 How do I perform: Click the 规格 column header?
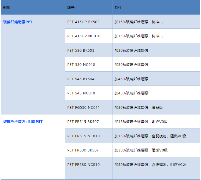7,8
